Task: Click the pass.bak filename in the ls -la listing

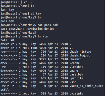Action: pos(76,75)
